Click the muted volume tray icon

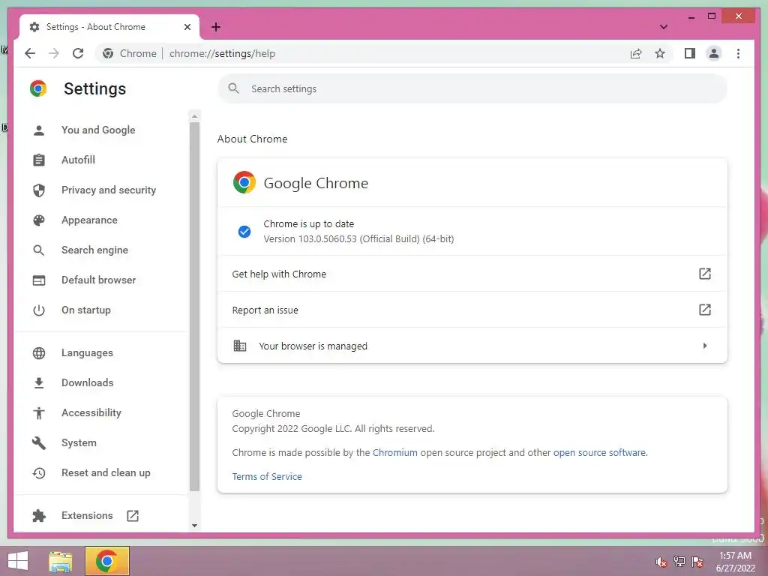coord(661,562)
